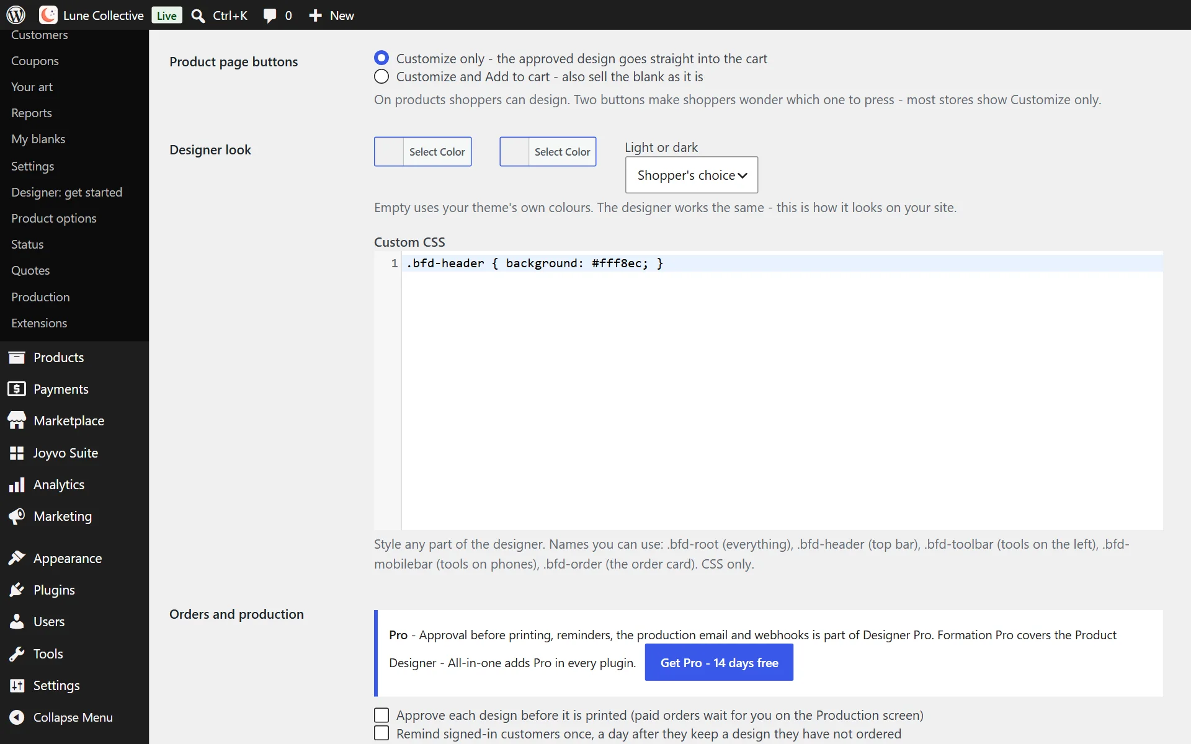The width and height of the screenshot is (1191, 744).
Task: Click the Tools wrench icon
Action: pos(17,653)
